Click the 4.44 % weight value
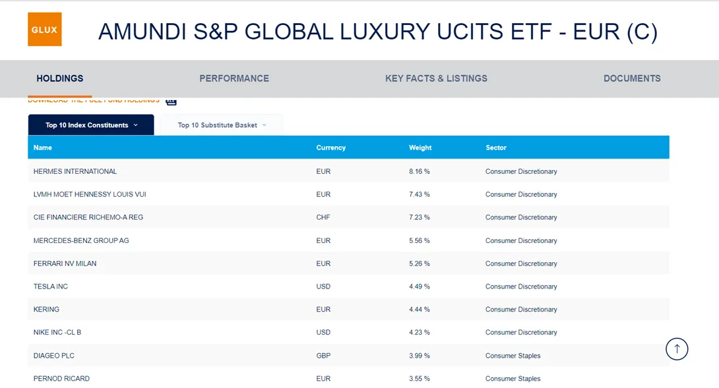The width and height of the screenshot is (719, 388). [x=420, y=309]
